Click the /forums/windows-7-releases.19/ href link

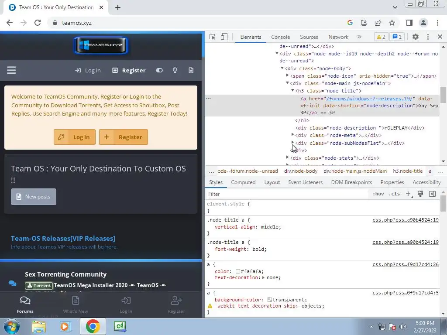pos(369,99)
